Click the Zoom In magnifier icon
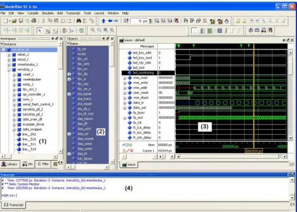This screenshot has width=297, height=212. pyautogui.click(x=93, y=30)
